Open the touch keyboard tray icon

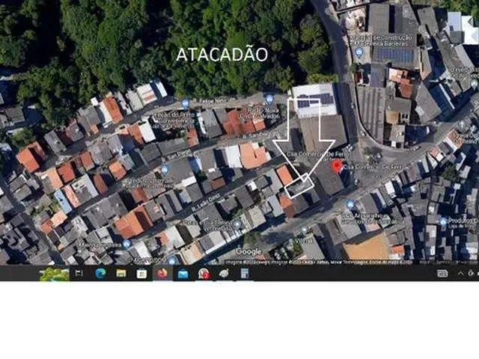(x=442, y=274)
